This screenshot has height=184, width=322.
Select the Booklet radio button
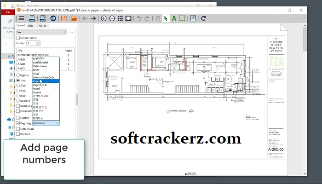point(18,101)
